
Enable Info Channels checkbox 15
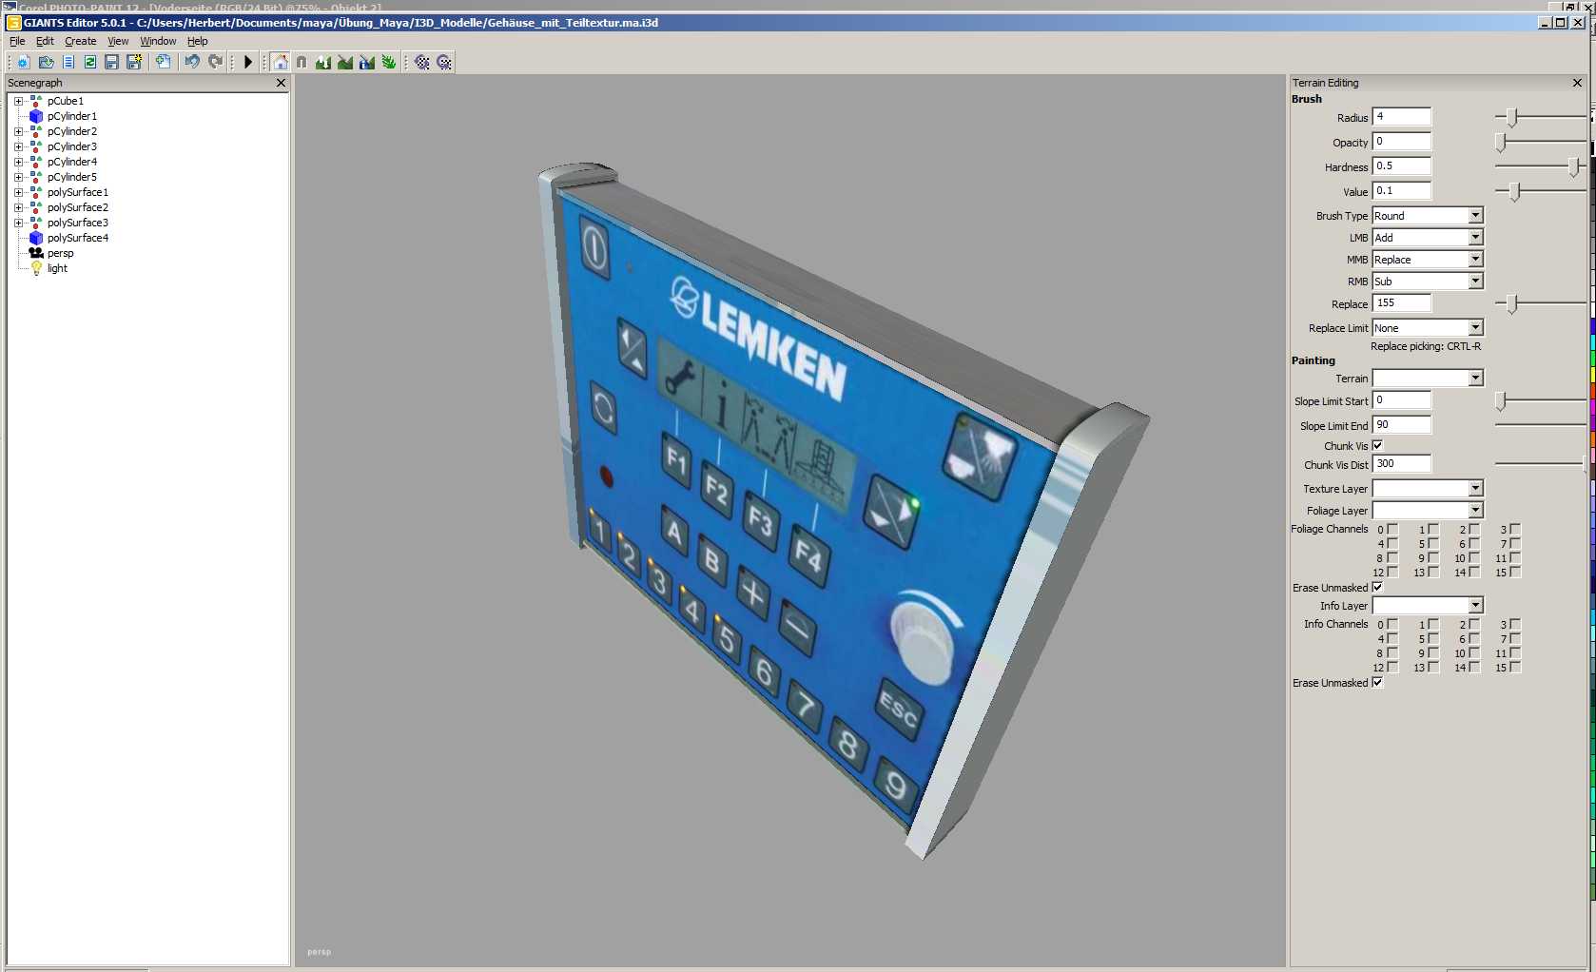pos(1515,667)
